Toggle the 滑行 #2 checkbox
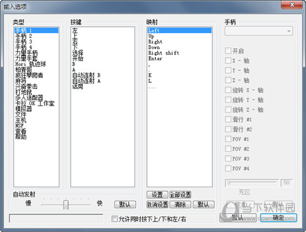 [x=228, y=129]
